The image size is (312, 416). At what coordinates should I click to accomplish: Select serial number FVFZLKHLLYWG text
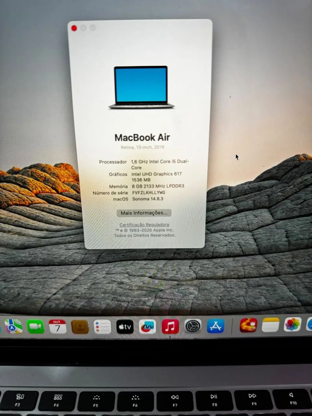149,192
